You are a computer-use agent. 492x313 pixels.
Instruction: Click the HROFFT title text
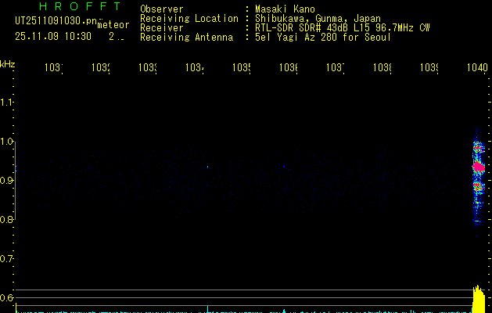[80, 6]
